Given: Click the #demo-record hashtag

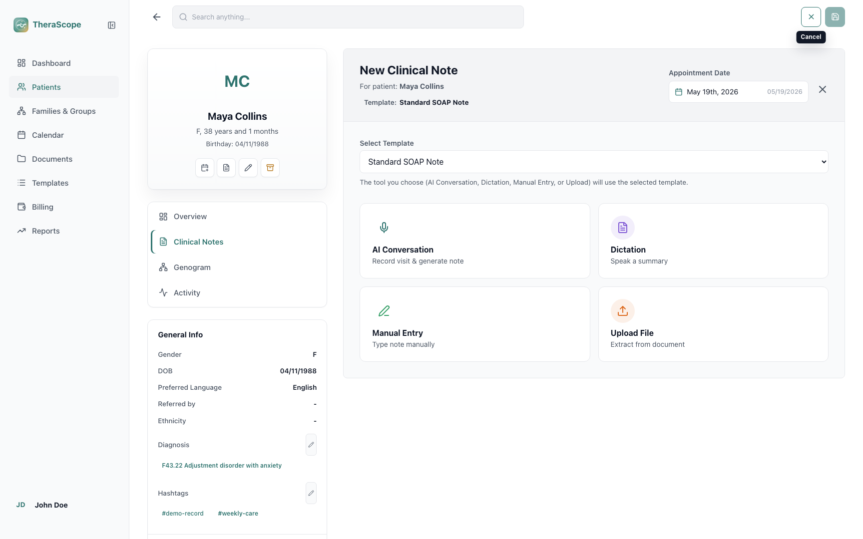Looking at the screenshot, I should click(x=183, y=514).
